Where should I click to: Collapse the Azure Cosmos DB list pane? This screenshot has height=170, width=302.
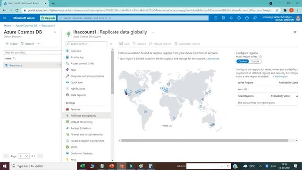(55, 32)
